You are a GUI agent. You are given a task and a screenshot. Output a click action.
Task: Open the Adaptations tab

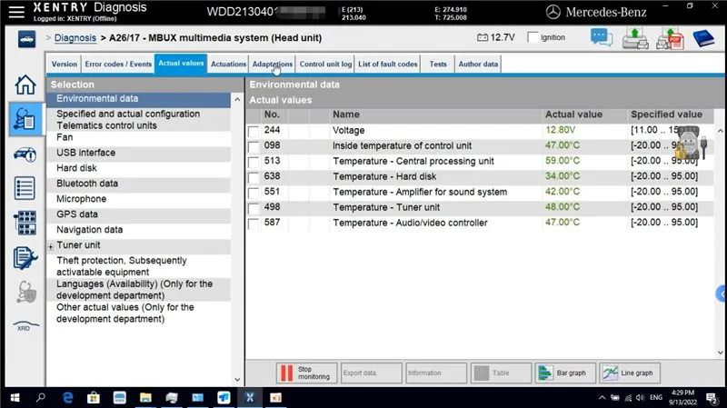(x=272, y=64)
